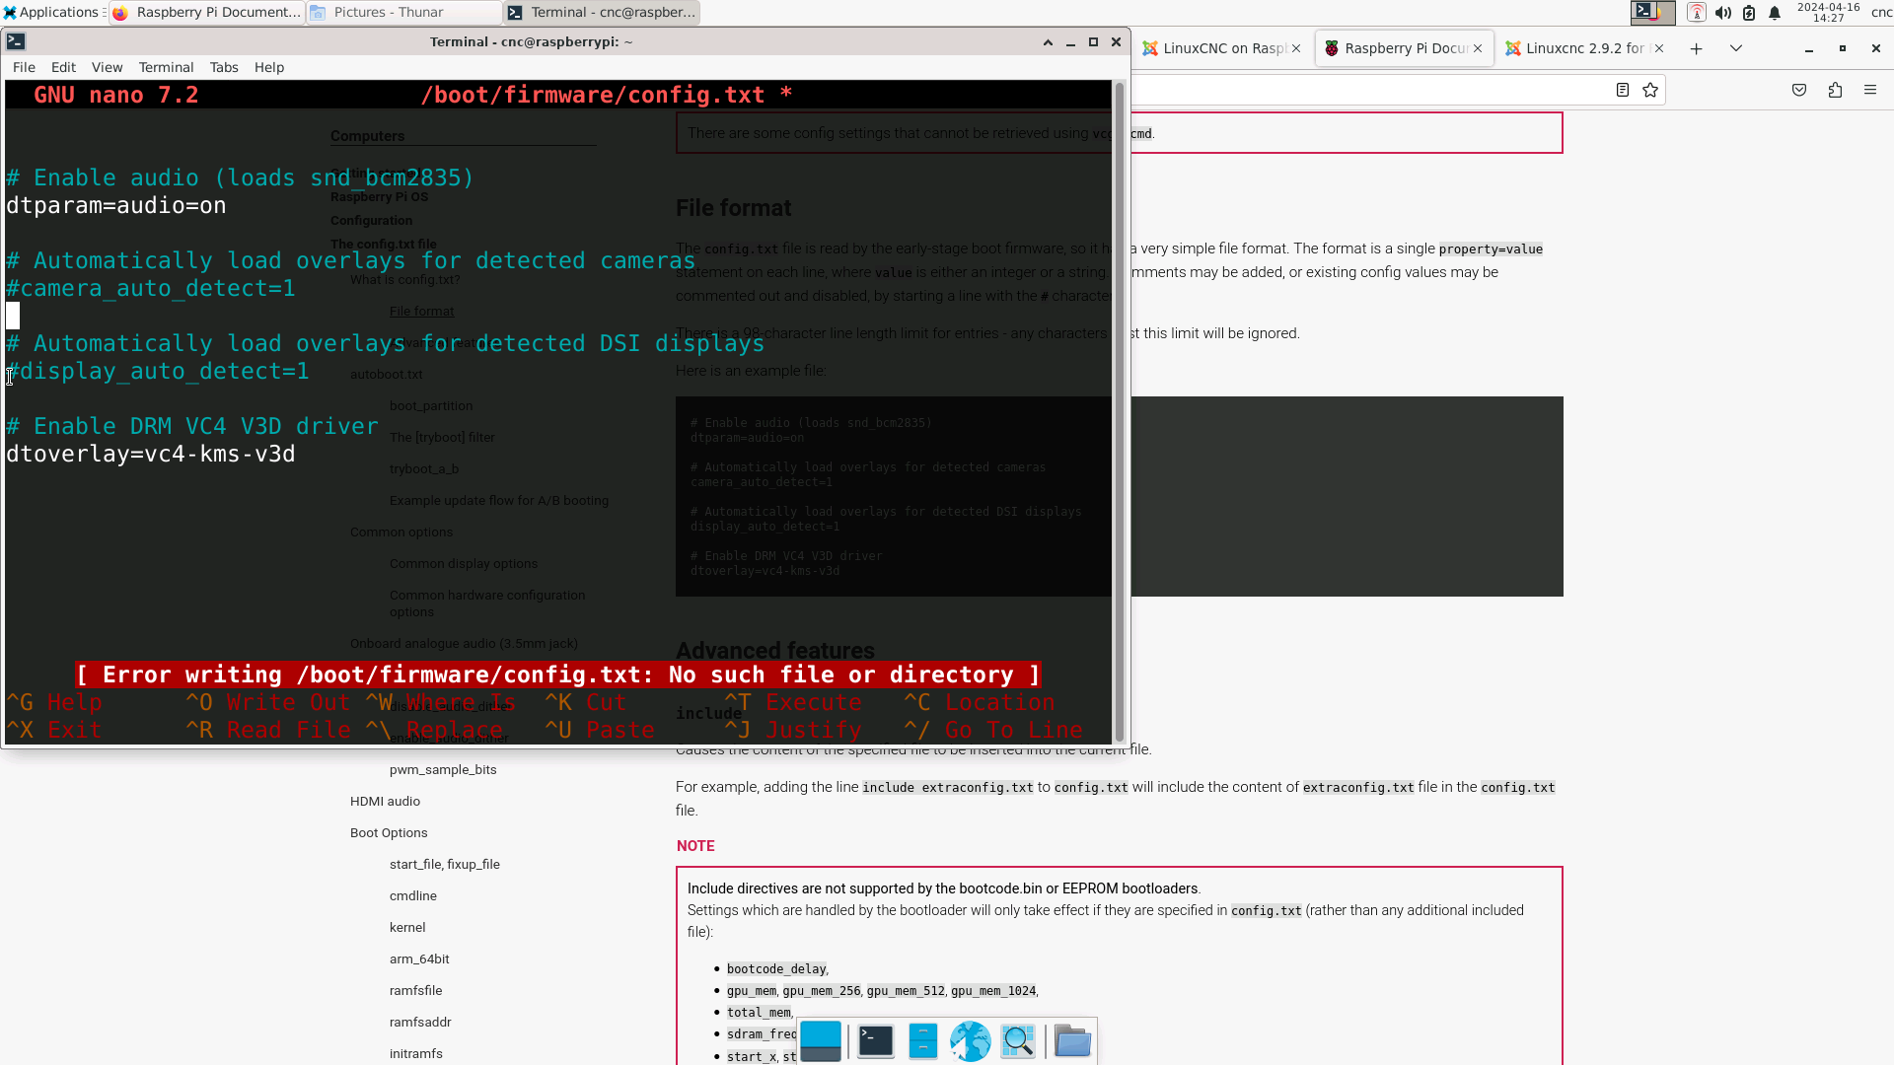Click the #camera_auto_detect=1 line in nano

tap(151, 289)
